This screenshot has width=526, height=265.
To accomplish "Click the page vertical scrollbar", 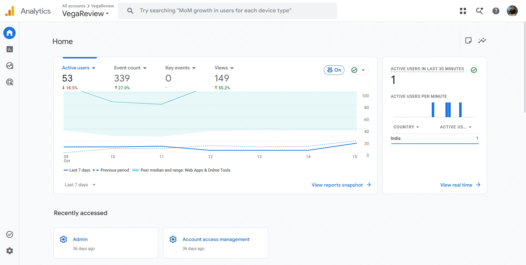I will click(525, 67).
